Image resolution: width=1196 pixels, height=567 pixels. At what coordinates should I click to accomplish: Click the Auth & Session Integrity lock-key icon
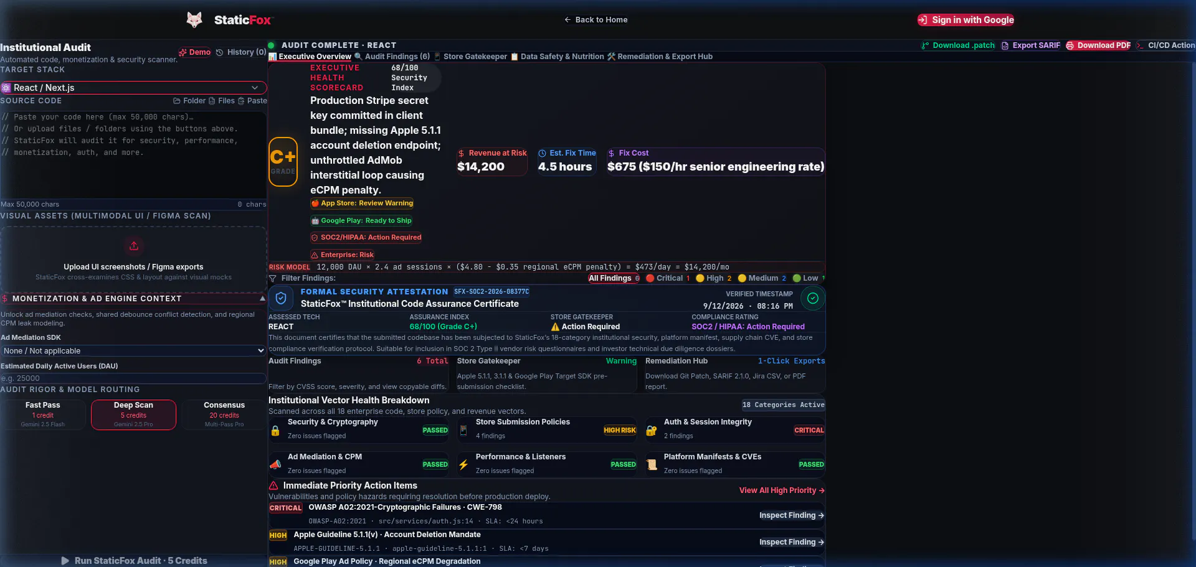coord(652,430)
